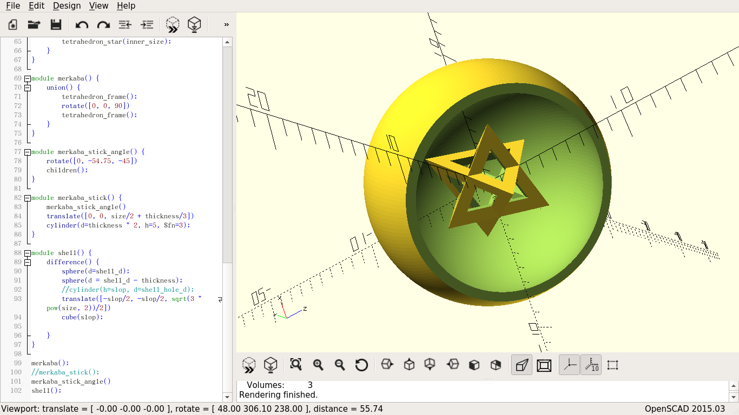The image size is (739, 415).
Task: Collapse the difference() block fold marker
Action: [x=27, y=262]
